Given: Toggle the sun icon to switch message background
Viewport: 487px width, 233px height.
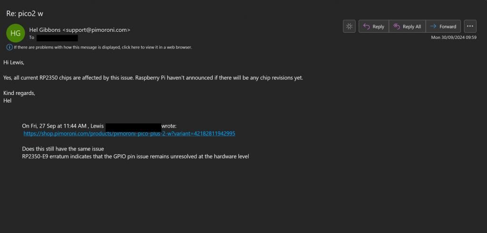Looking at the screenshot, I should pos(350,27).
